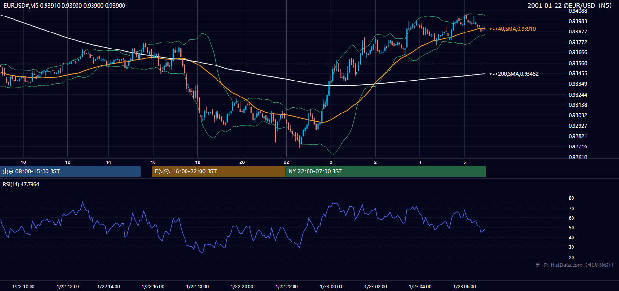Click the 1/23 04:00 bottom time label
This screenshot has width=619, height=291.
[420, 286]
